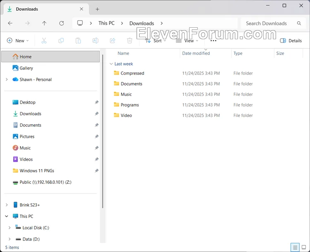Close the Downloads tab
The image size is (310, 252).
click(x=81, y=9)
